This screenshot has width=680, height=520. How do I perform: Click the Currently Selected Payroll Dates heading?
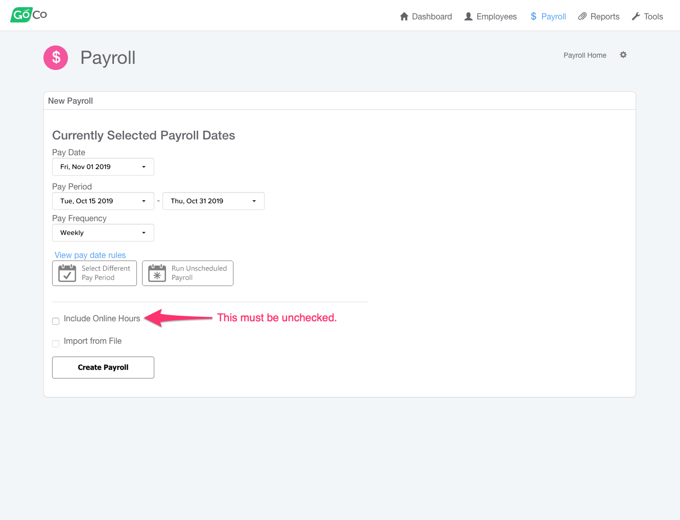[x=144, y=135]
